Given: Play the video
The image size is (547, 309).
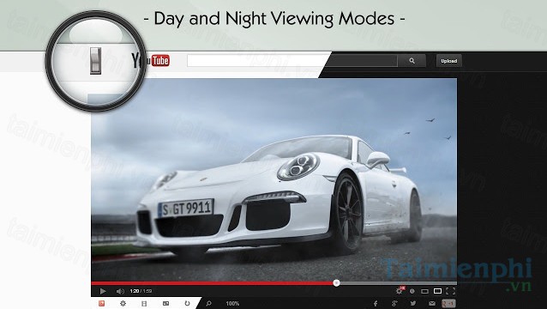Looking at the screenshot, I should 103,291.
